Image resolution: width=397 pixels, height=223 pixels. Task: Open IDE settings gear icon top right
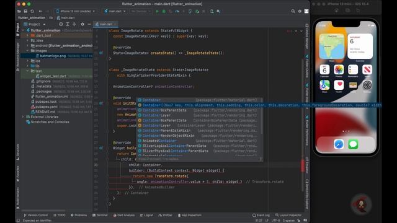pyautogui.click(x=300, y=11)
